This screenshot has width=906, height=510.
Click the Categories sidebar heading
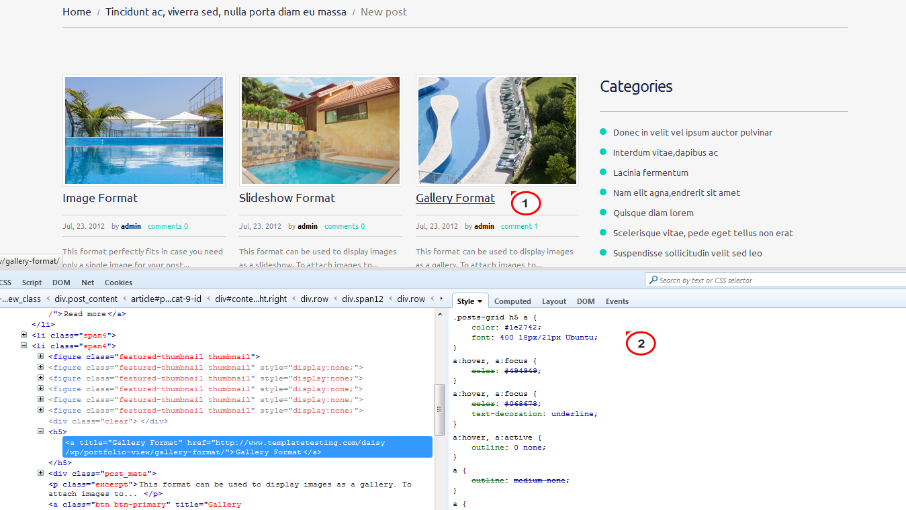coord(636,86)
